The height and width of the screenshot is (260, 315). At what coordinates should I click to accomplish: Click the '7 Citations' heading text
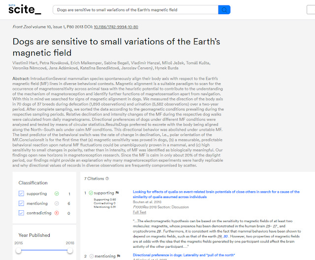94,178
